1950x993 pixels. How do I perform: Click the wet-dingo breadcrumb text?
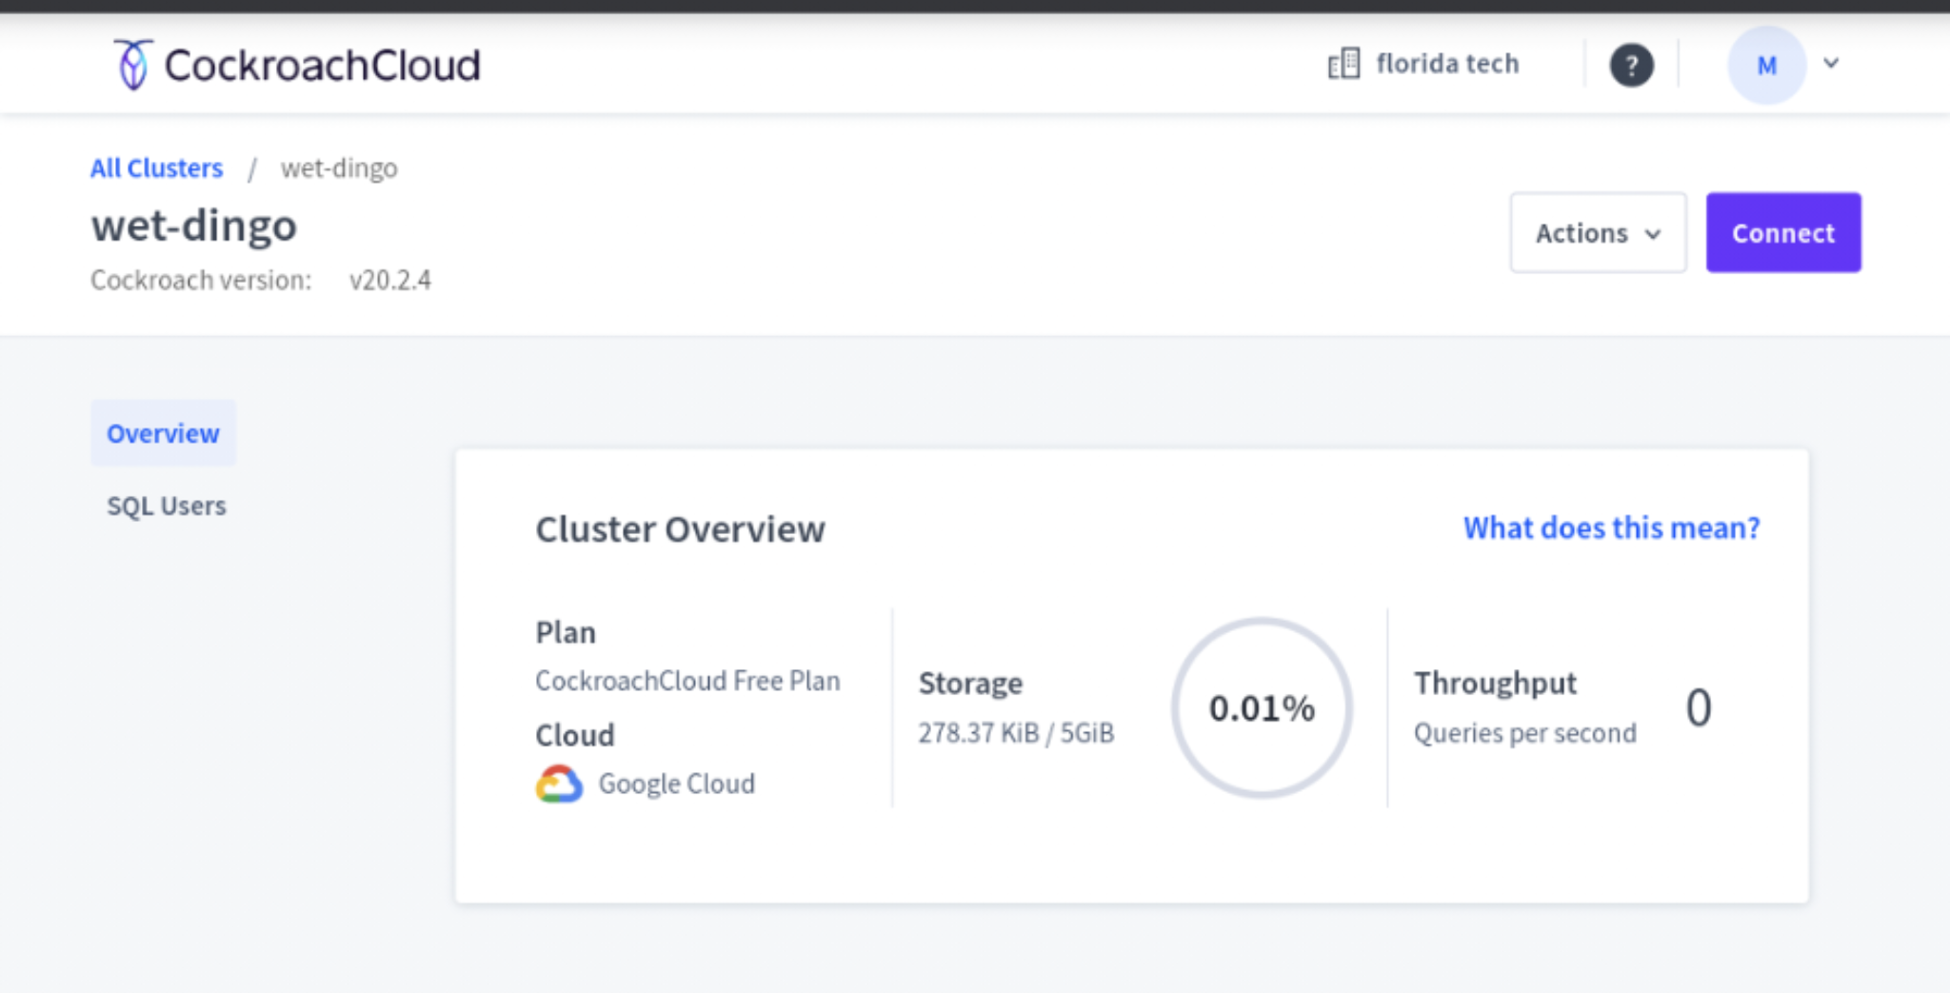click(339, 169)
